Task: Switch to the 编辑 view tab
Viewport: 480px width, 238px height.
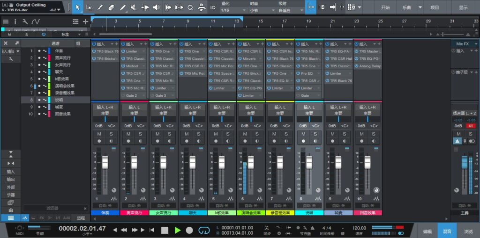Action: 427,231
